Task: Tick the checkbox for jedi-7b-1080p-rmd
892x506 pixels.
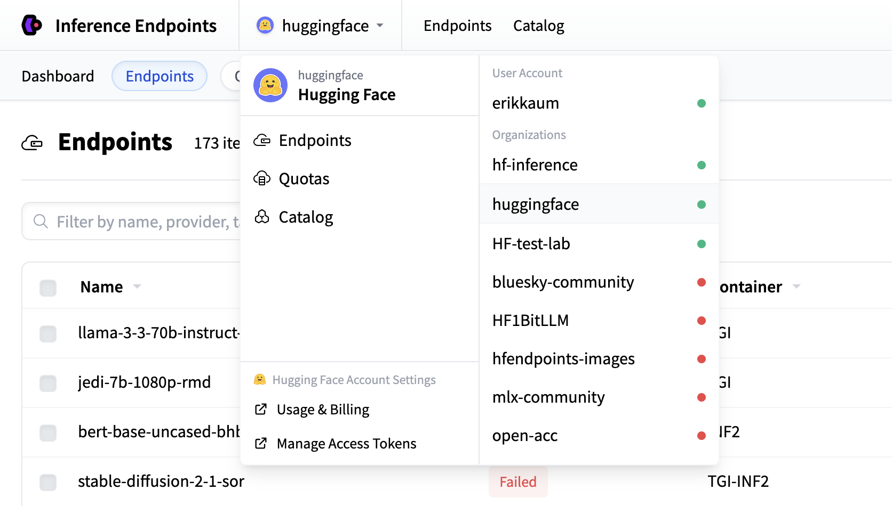Action: pos(48,383)
